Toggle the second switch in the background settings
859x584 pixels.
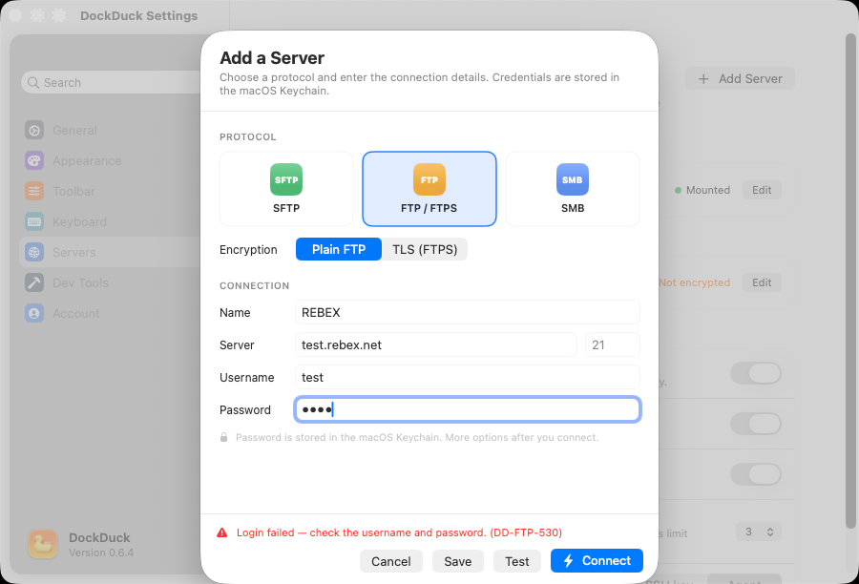pos(756,424)
